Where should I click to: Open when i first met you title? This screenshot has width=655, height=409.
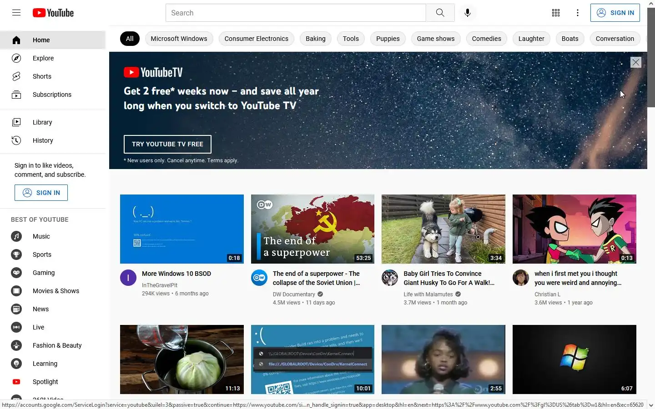click(x=578, y=278)
